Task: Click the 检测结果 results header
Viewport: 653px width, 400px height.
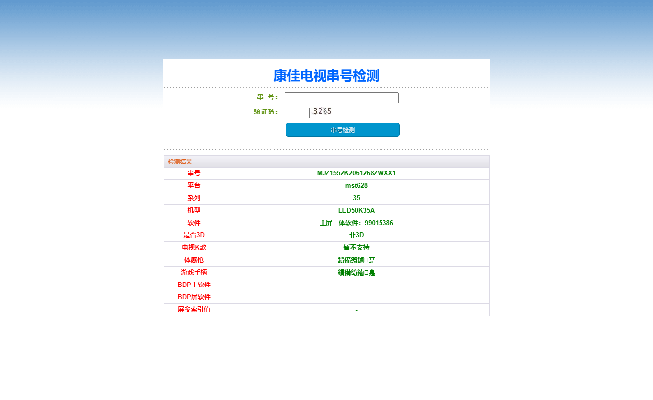Action: [180, 162]
